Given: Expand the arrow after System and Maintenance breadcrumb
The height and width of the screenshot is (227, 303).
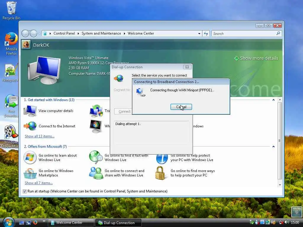Looking at the screenshot, I should tap(124, 34).
